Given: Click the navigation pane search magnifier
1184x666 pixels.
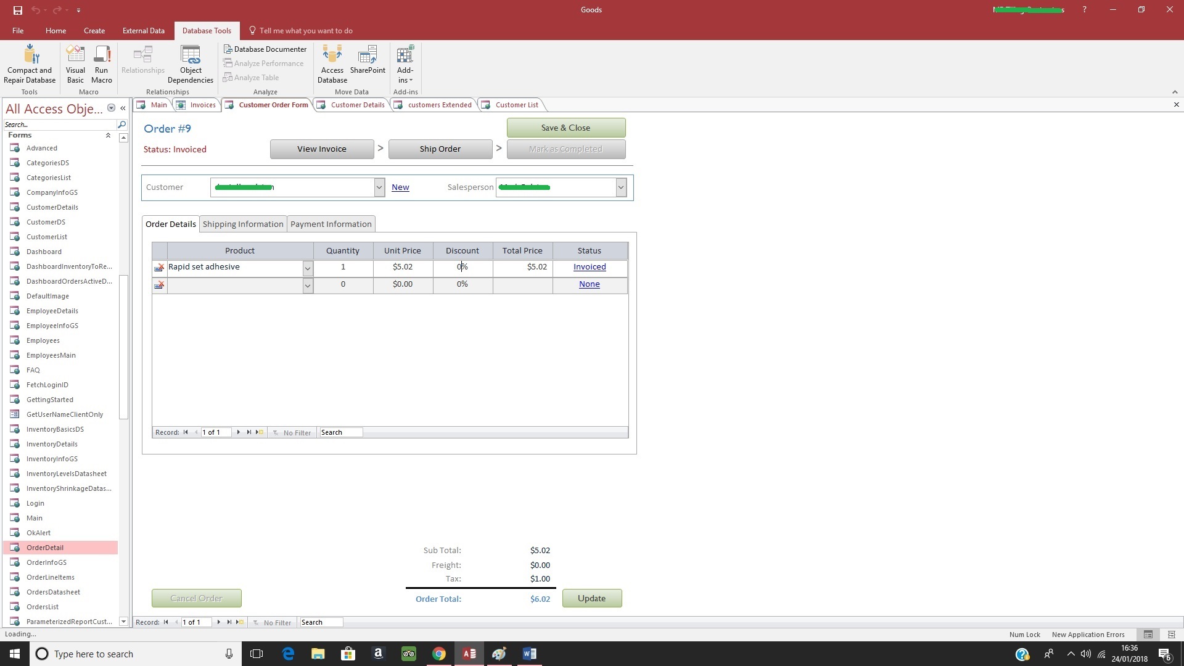Looking at the screenshot, I should tap(121, 125).
